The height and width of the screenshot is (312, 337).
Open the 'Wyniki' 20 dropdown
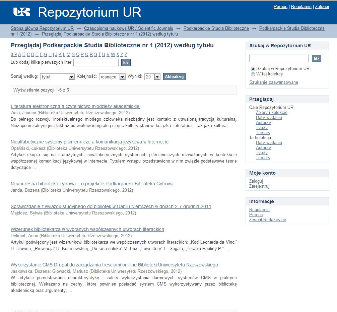[x=152, y=77]
